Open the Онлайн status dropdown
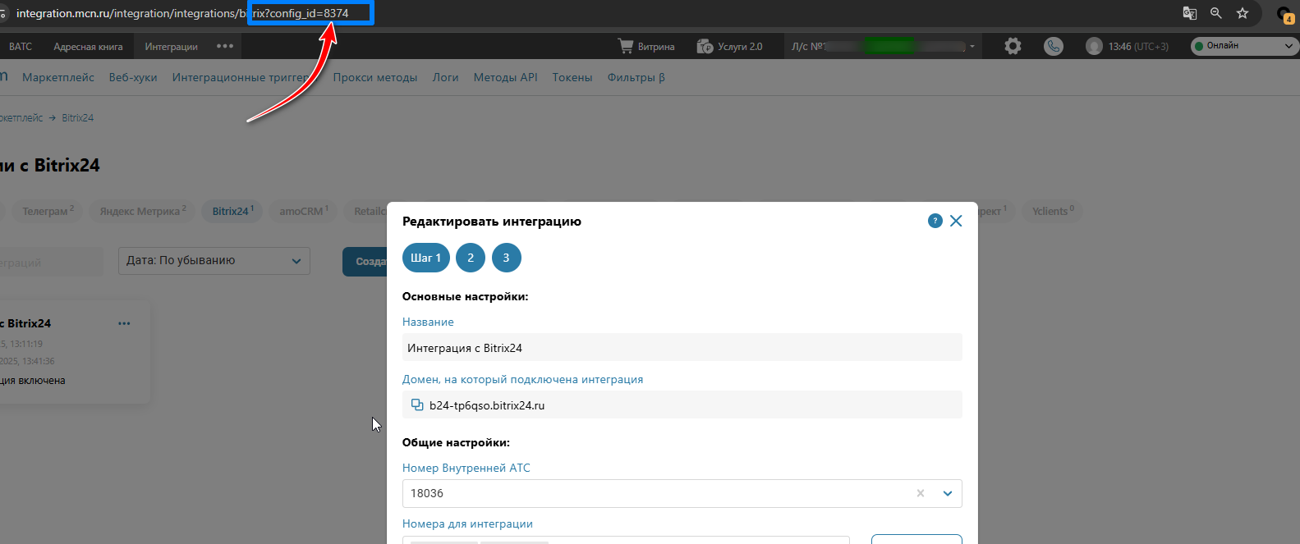Viewport: 1300px width, 544px height. click(x=1243, y=46)
